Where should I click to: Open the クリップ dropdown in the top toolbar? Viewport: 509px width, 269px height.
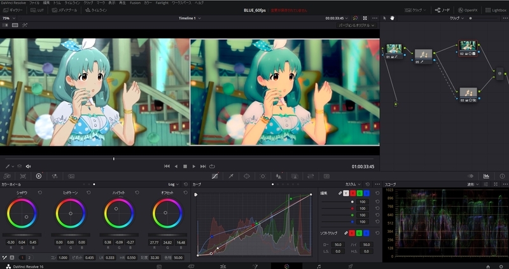pyautogui.click(x=415, y=10)
